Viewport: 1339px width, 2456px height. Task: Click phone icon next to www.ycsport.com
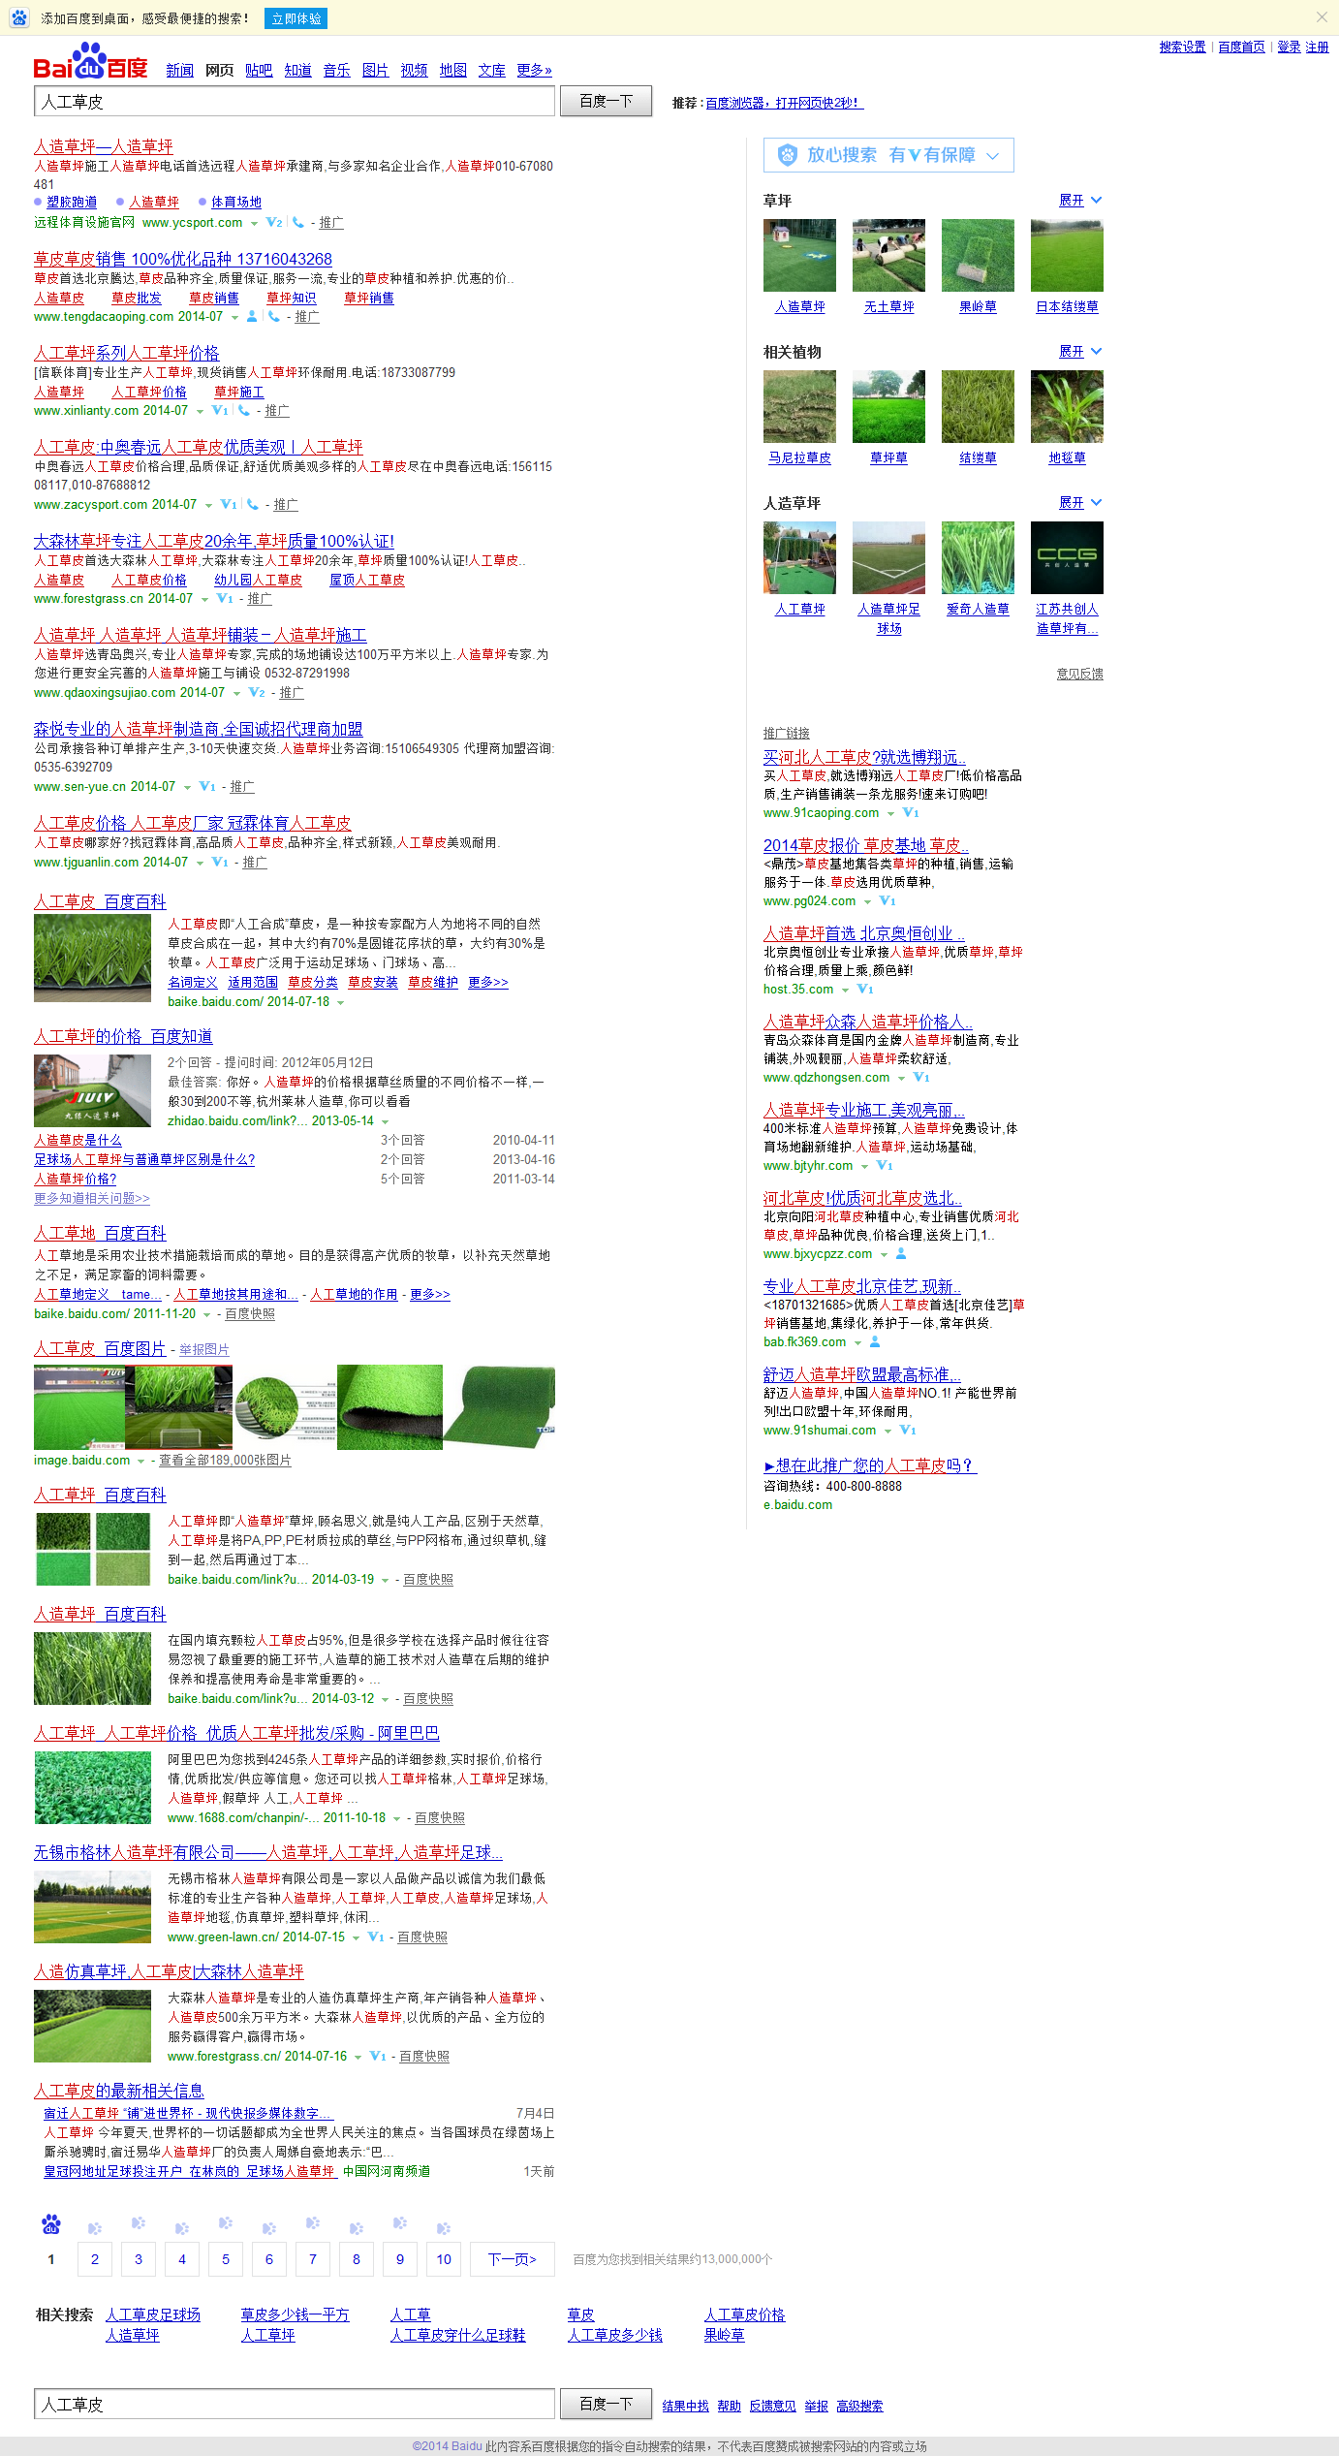pyautogui.click(x=297, y=223)
